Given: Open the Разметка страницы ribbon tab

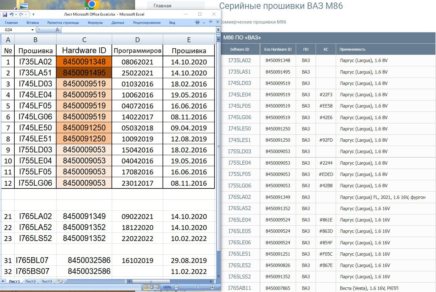Looking at the screenshot, I should coord(63,23).
